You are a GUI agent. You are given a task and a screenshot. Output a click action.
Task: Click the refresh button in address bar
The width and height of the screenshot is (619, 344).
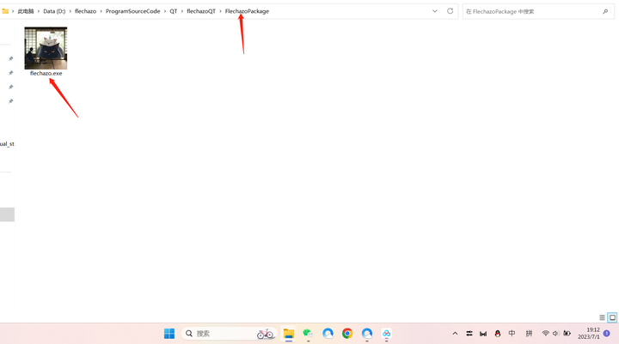point(450,11)
